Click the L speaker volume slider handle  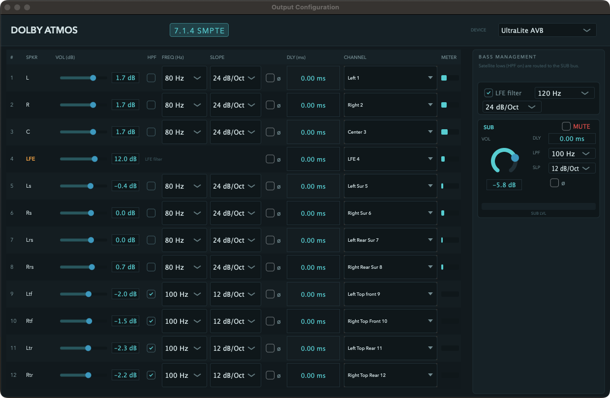coord(93,78)
